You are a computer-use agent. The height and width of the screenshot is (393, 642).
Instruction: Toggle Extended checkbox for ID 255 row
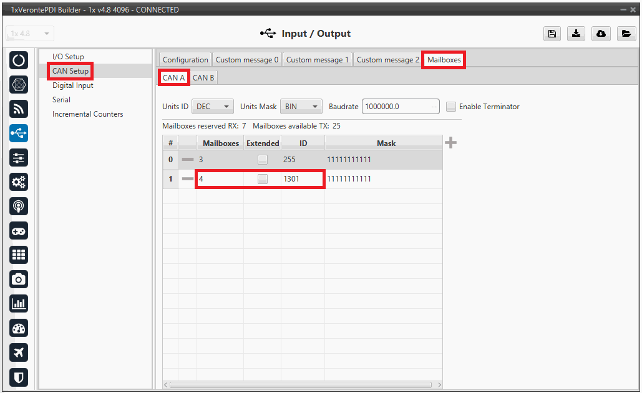pyautogui.click(x=263, y=160)
